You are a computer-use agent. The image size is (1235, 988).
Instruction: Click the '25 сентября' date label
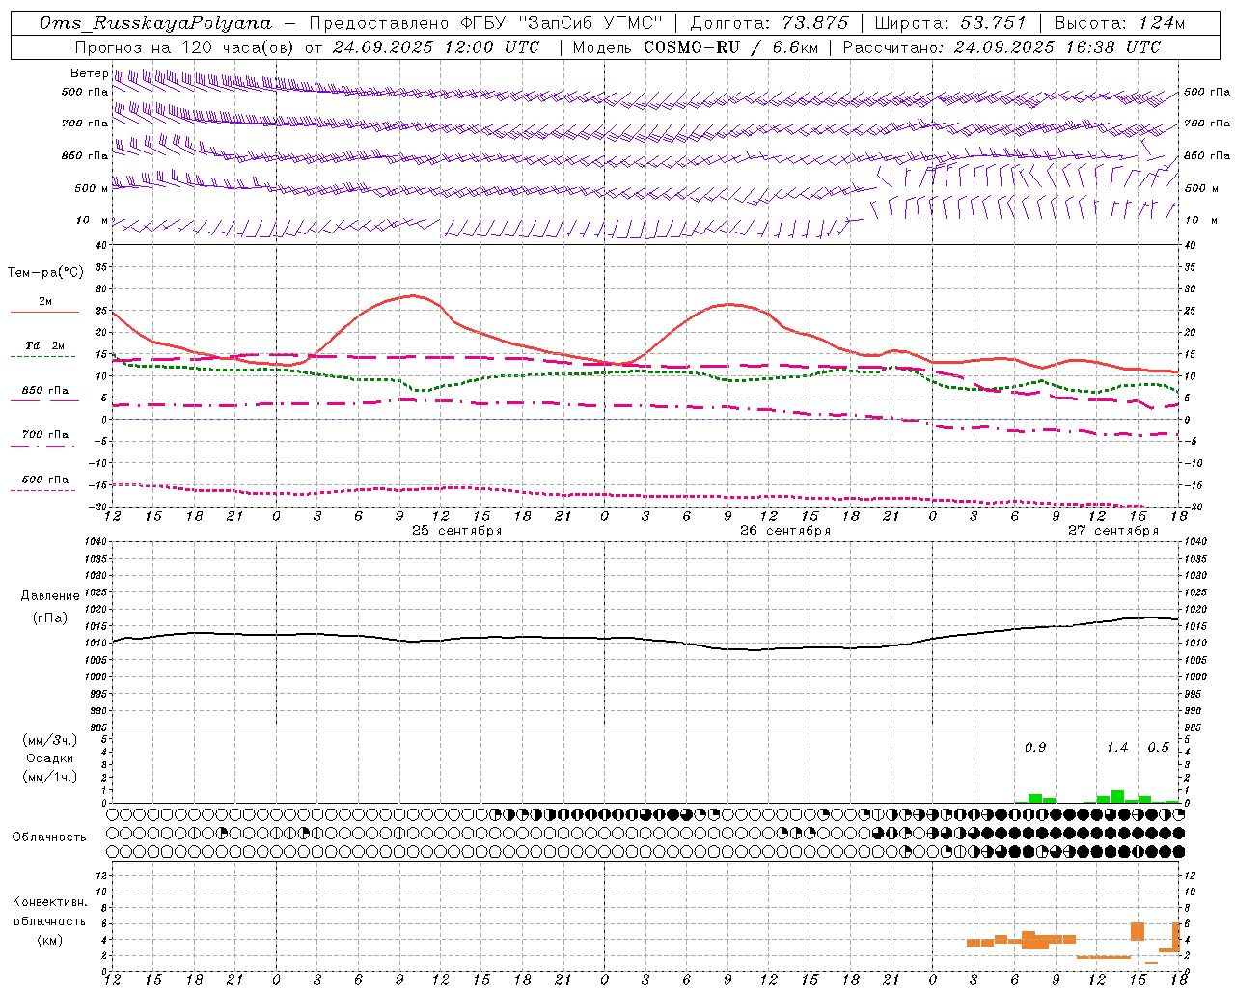pyautogui.click(x=457, y=531)
